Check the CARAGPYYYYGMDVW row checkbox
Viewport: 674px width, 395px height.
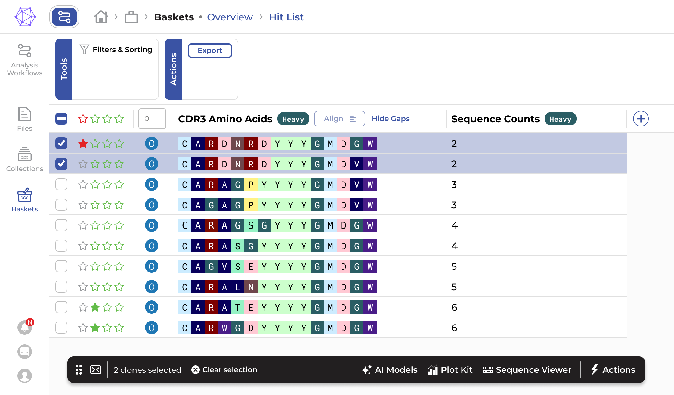coord(61,184)
